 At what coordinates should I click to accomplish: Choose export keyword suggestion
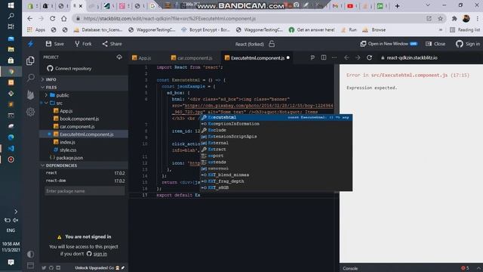pos(276,156)
